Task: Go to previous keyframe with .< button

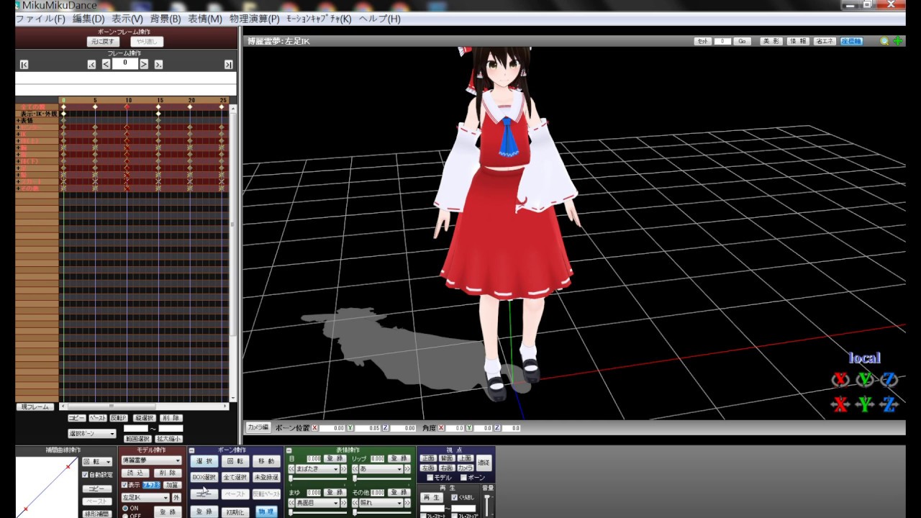Action: click(91, 65)
